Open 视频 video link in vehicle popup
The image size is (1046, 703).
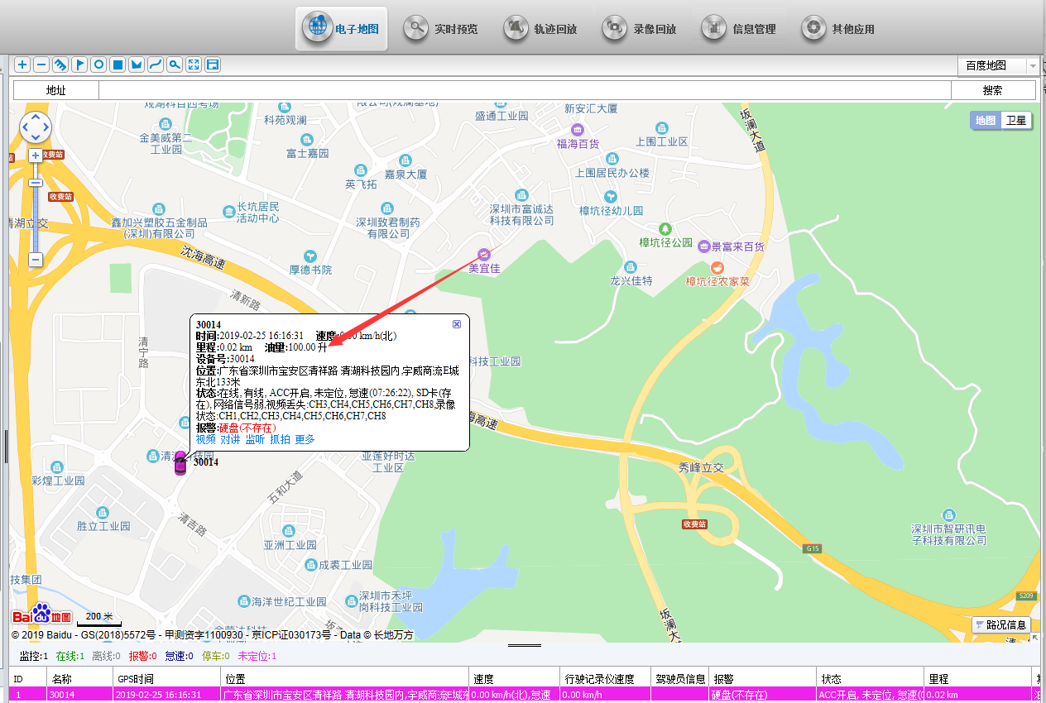[x=205, y=439]
